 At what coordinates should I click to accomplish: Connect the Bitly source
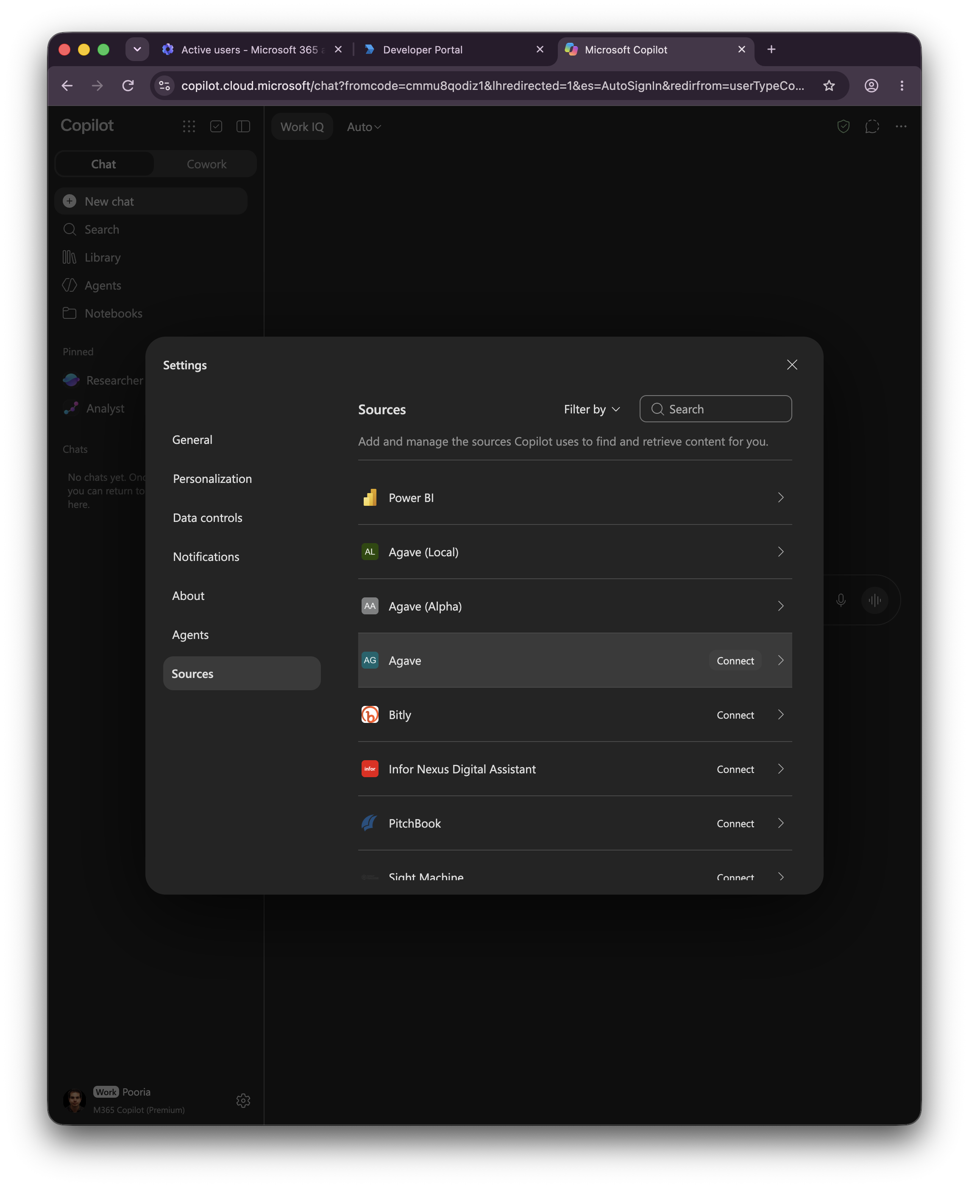point(735,715)
